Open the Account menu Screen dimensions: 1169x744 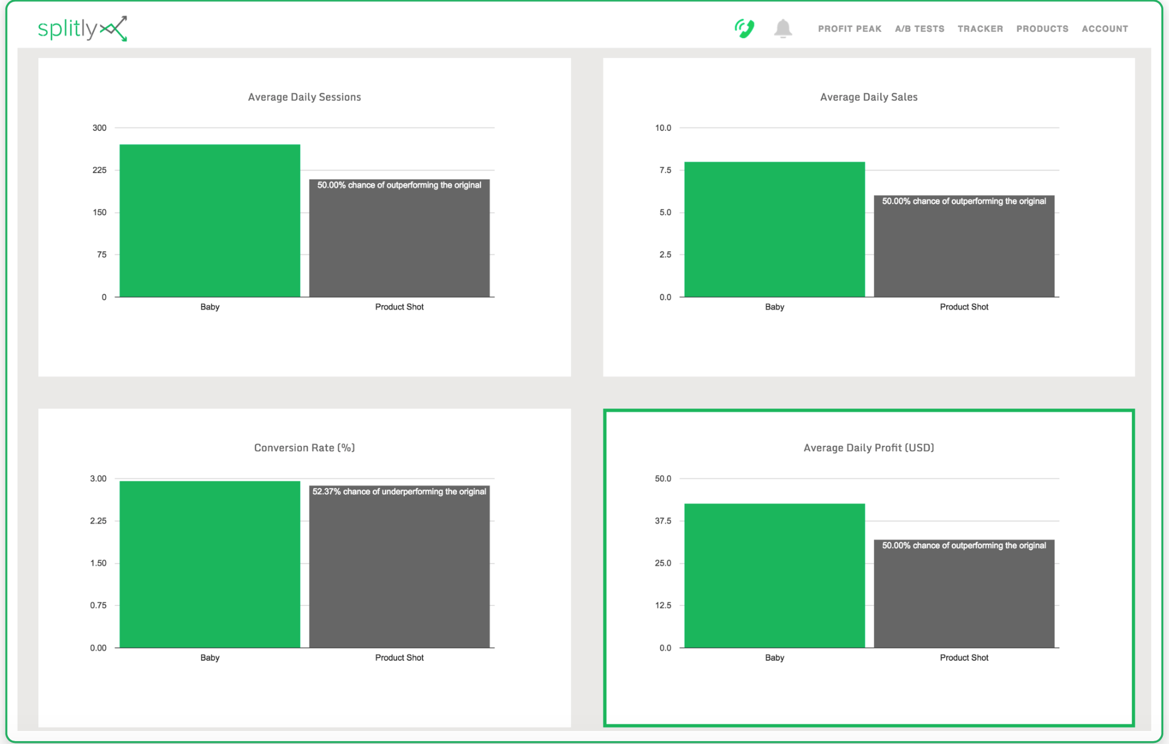(x=1105, y=29)
